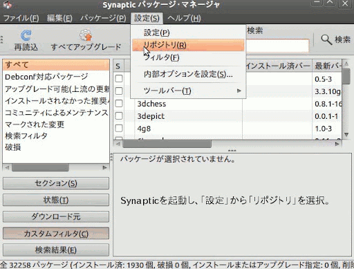Select 検索フィルタ filter row

tap(56, 136)
